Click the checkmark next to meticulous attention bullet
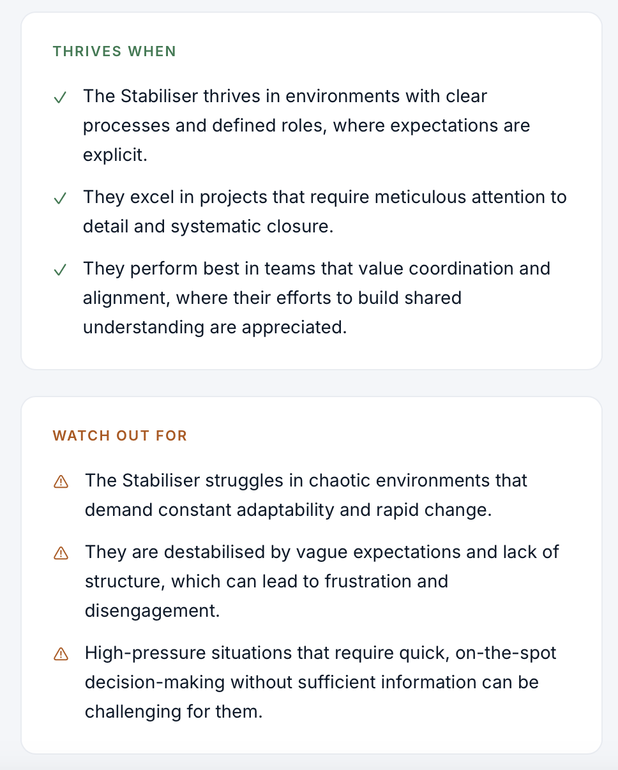 [61, 199]
